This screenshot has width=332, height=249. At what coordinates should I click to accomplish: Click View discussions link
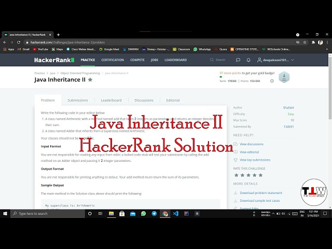(x=252, y=144)
